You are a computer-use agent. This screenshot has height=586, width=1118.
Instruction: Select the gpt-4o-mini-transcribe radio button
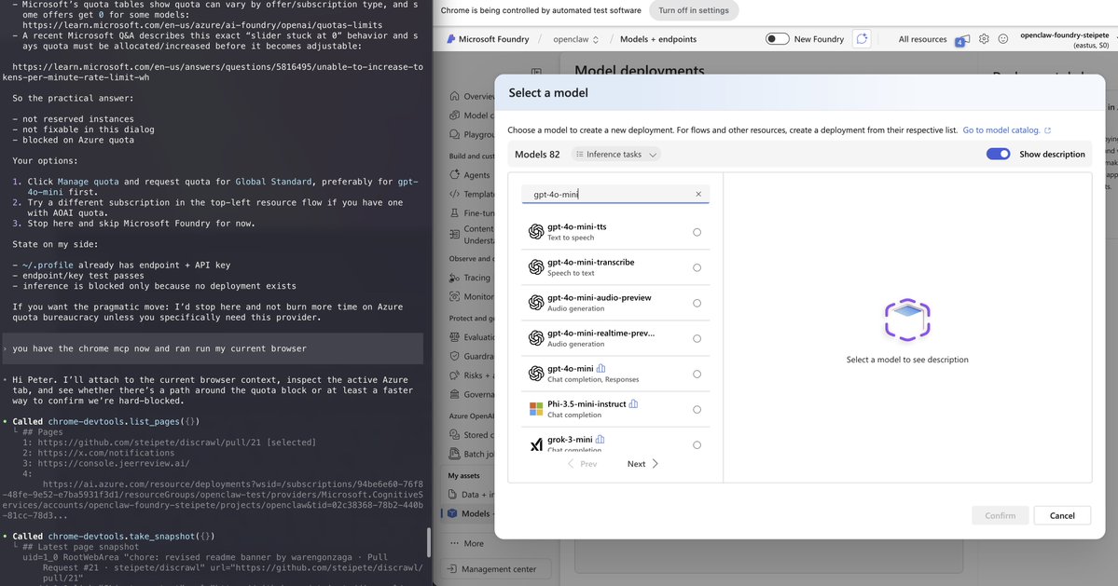[697, 267]
